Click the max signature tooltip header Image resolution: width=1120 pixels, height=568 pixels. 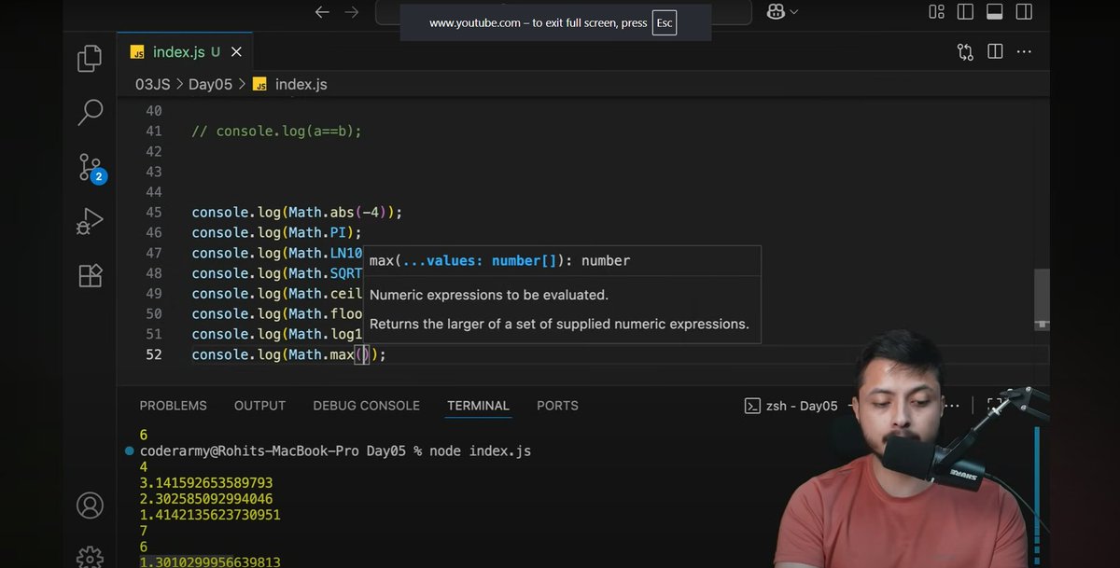(499, 261)
